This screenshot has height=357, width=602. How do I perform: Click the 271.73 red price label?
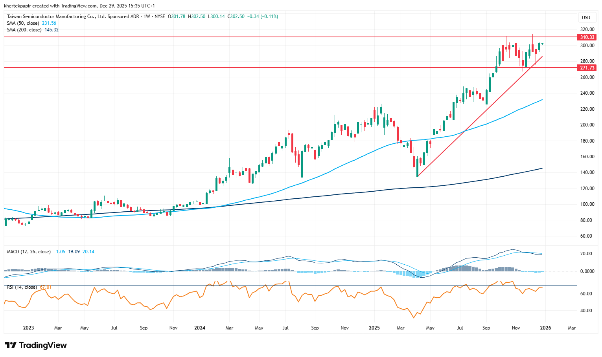tap(587, 68)
